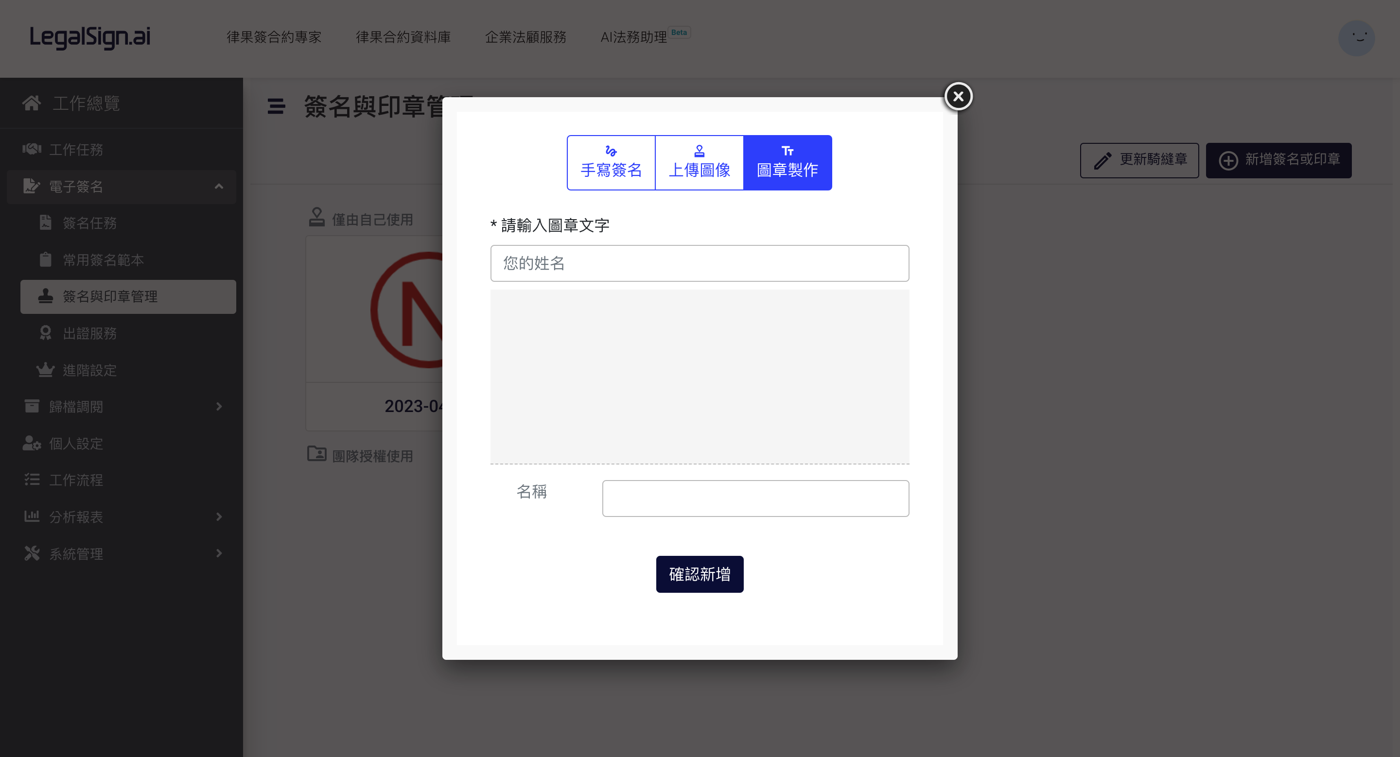Click the 名稱 input field

[755, 498]
